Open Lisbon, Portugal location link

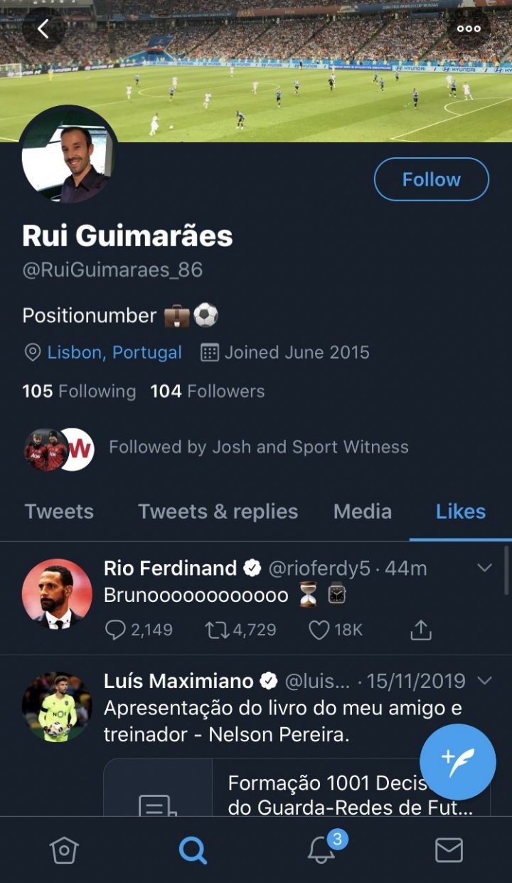coord(114,352)
